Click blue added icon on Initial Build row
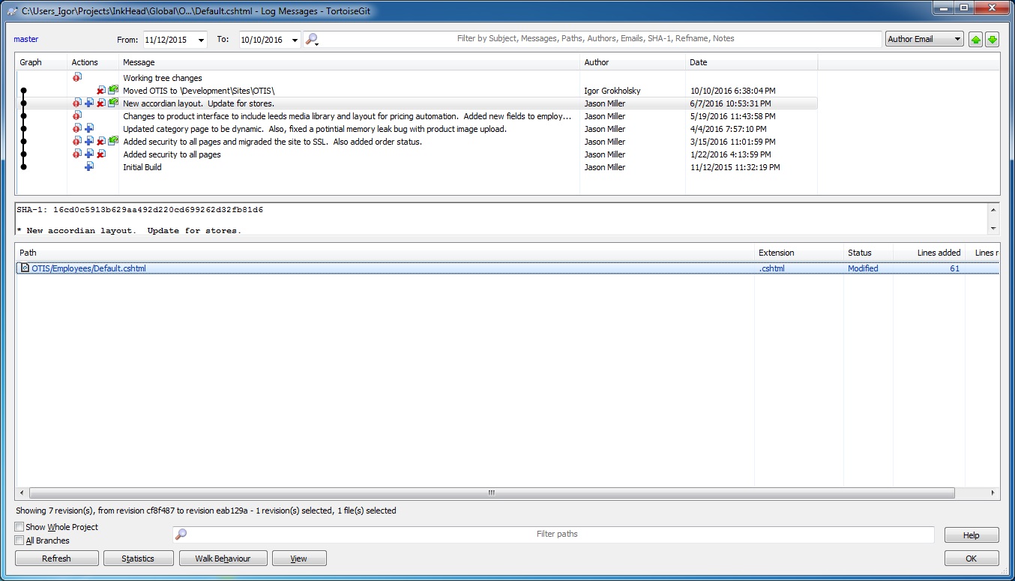1015x581 pixels. click(89, 167)
